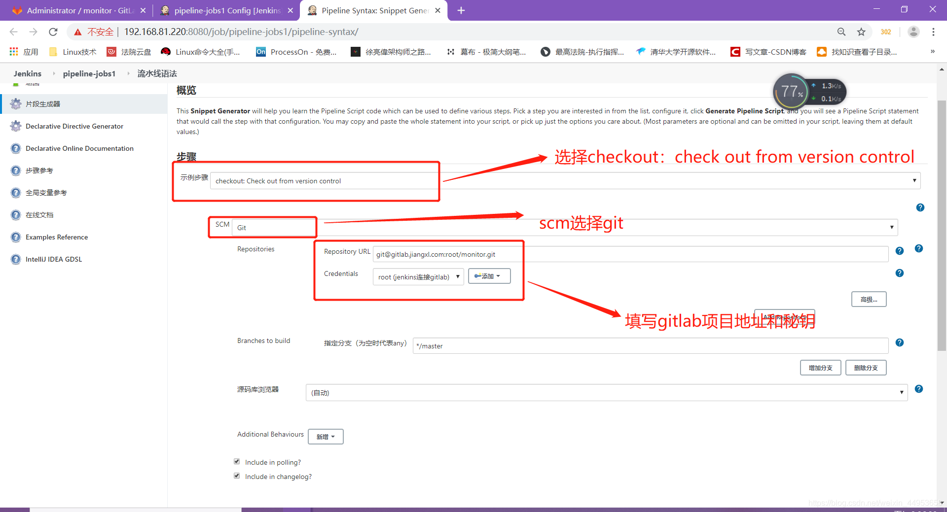Close the pipeline-jobs1 Config tab
This screenshot has width=947, height=512.
pyautogui.click(x=291, y=10)
